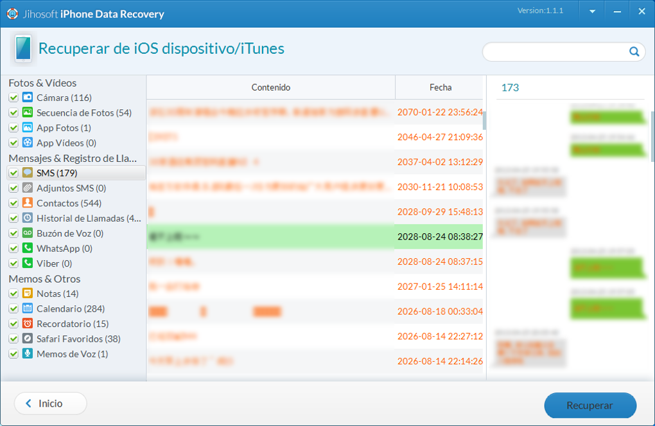The height and width of the screenshot is (426, 655).
Task: Click the iPhone device icon in header
Action: [x=23, y=49]
